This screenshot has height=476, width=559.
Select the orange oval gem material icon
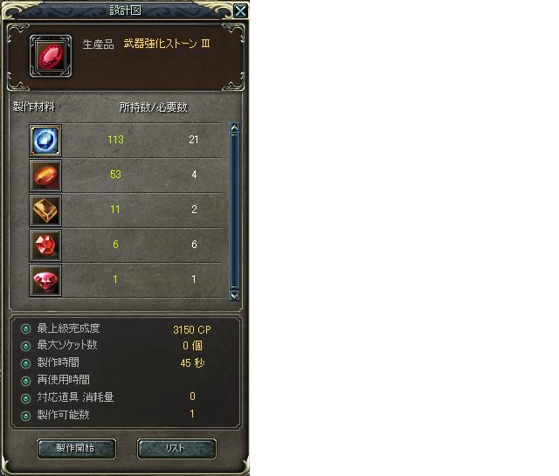click(45, 176)
